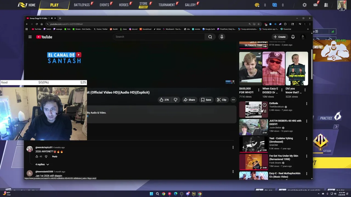351x197 pixels.
Task: Open options for Frank Sinatra suggested video
Action: (307, 156)
